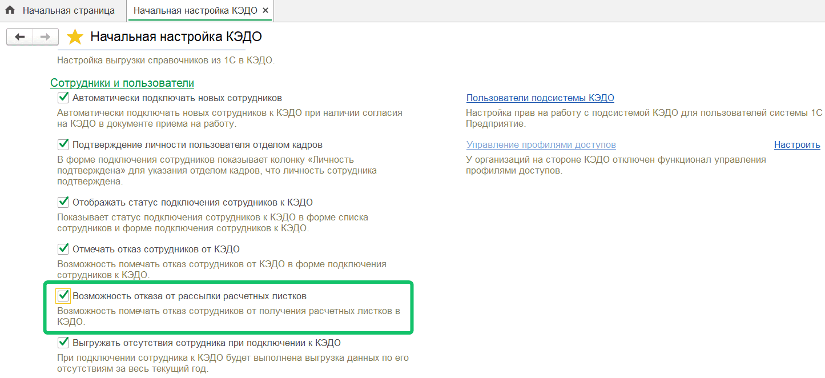
Task: Uncheck Отмечать отказ сотрудников от КЭДО
Action: pyautogui.click(x=63, y=249)
